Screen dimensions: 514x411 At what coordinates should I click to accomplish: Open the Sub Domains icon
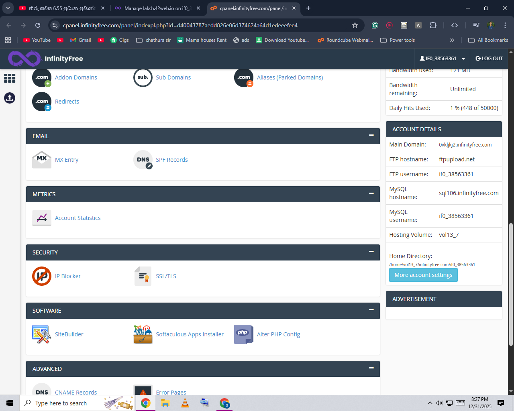click(143, 77)
